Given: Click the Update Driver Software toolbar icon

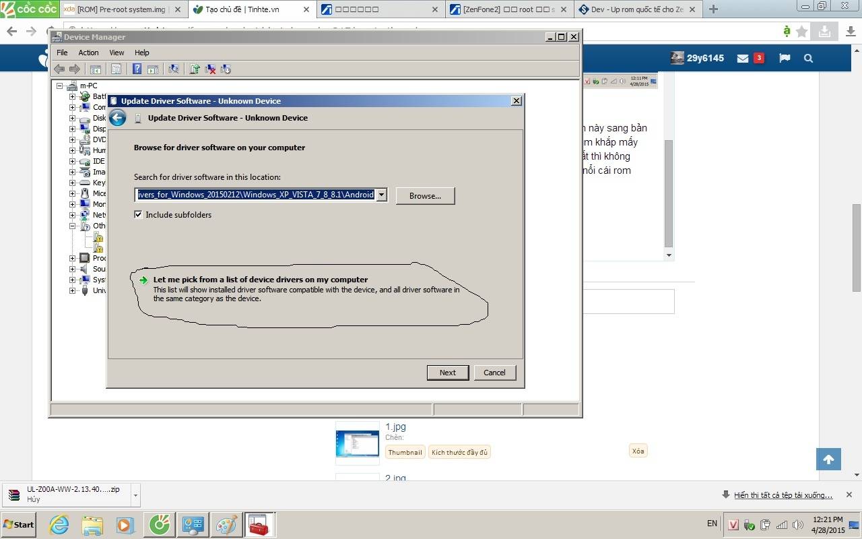Looking at the screenshot, I should pos(195,69).
